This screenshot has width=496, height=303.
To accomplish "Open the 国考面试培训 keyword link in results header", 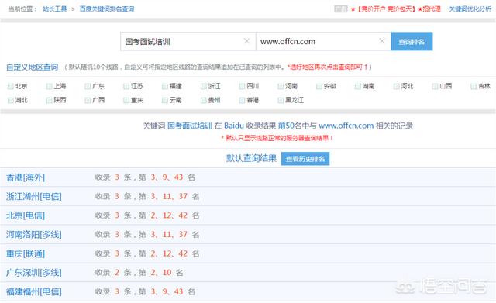I will pyautogui.click(x=189, y=126).
